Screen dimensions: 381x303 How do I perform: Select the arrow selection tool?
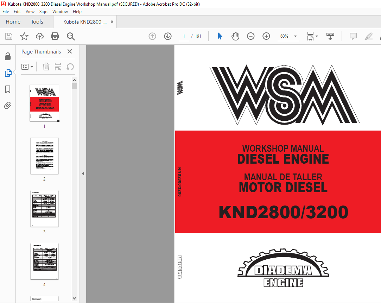point(220,36)
